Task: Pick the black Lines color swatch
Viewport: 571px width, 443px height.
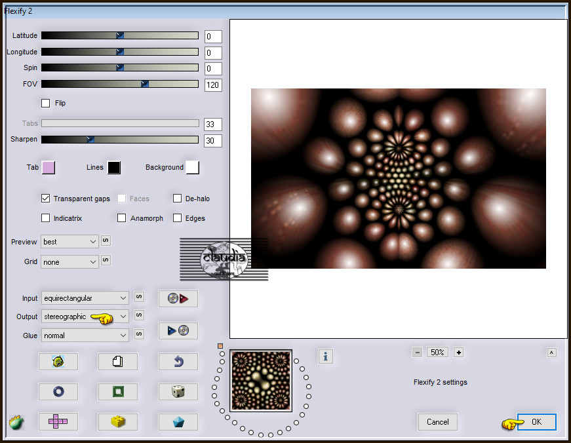Action: point(114,168)
